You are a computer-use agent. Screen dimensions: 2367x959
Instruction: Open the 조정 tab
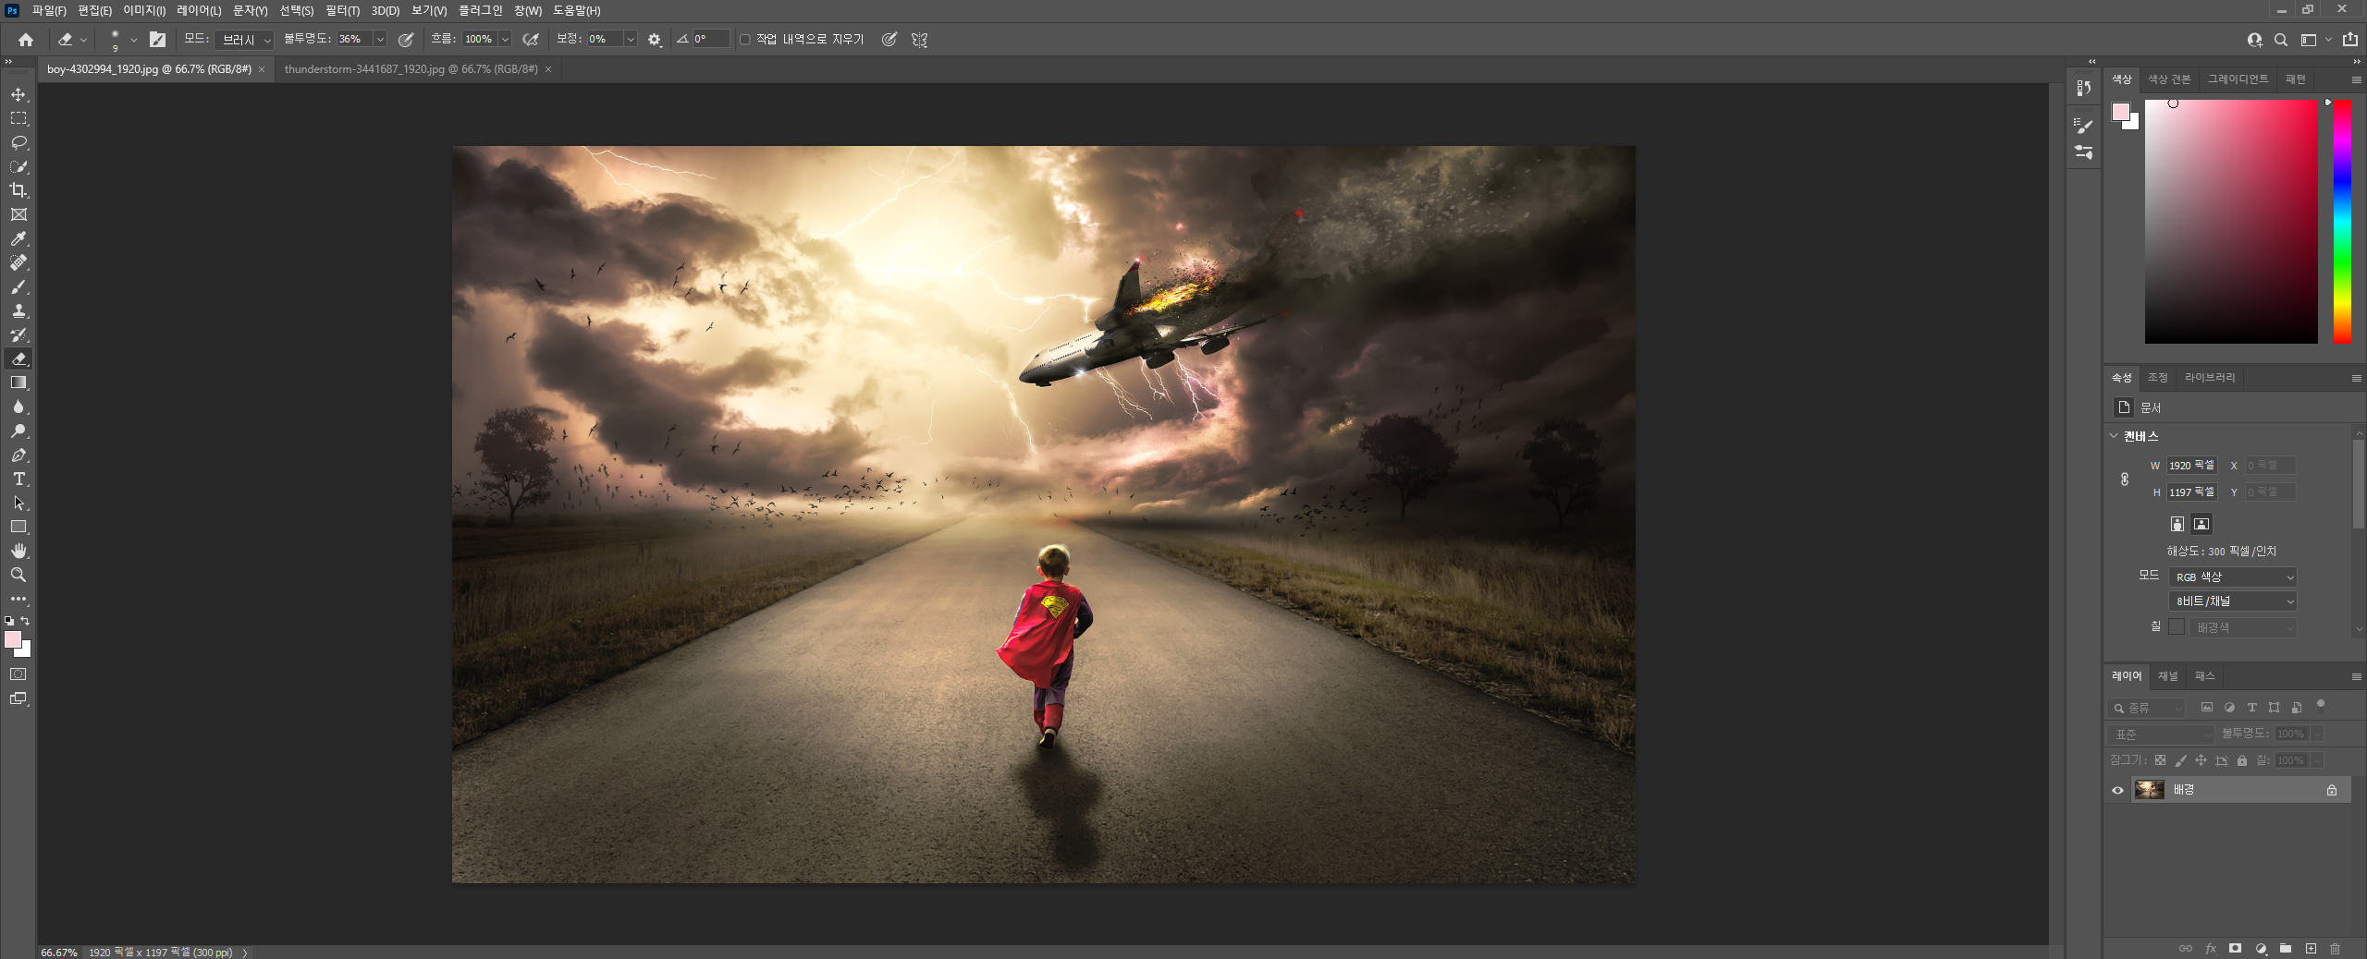click(2158, 377)
